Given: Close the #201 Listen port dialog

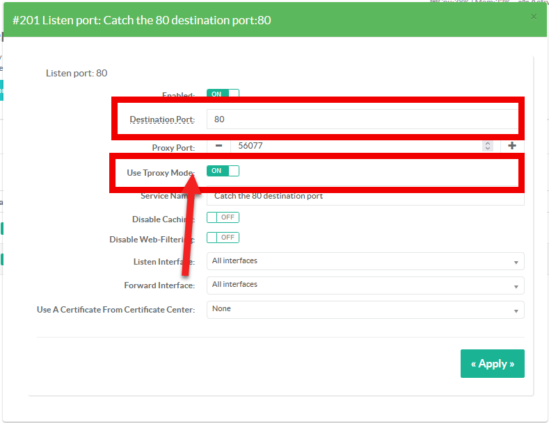Looking at the screenshot, I should pyautogui.click(x=534, y=17).
